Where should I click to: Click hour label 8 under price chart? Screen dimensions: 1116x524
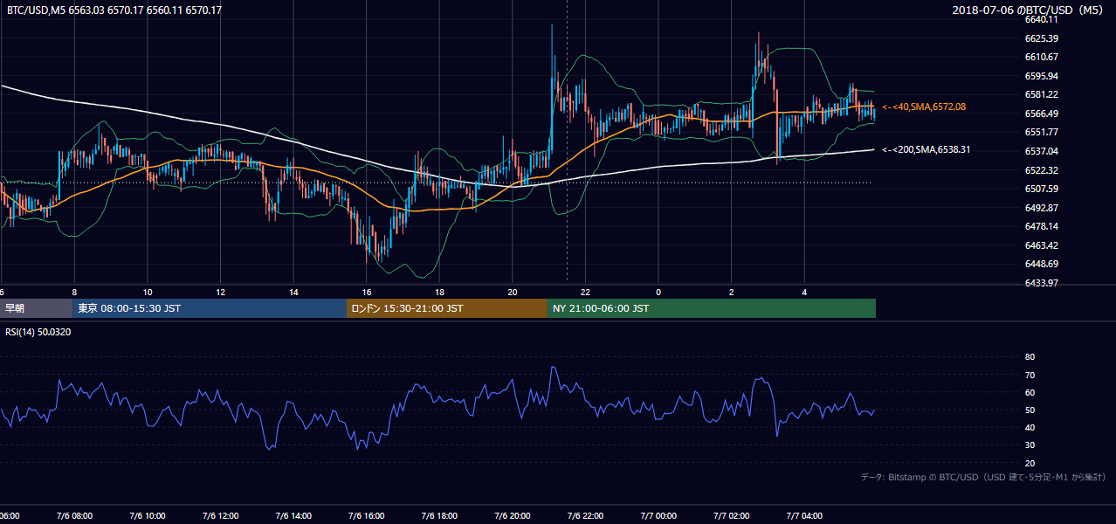(74, 292)
